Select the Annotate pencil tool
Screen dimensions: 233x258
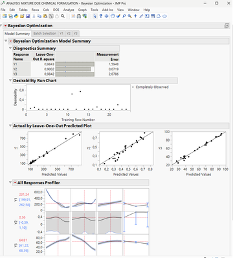141,16
